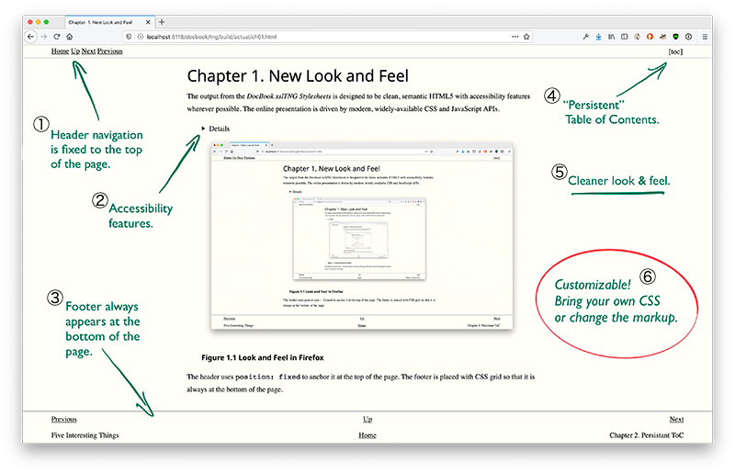The image size is (735, 473).
Task: Open the Firefox hamburger menu
Action: [705, 37]
